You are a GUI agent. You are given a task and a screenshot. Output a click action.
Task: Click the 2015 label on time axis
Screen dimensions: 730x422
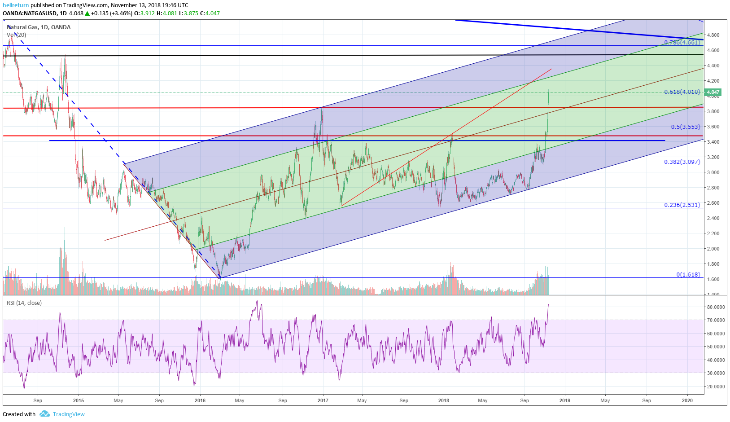click(x=79, y=400)
